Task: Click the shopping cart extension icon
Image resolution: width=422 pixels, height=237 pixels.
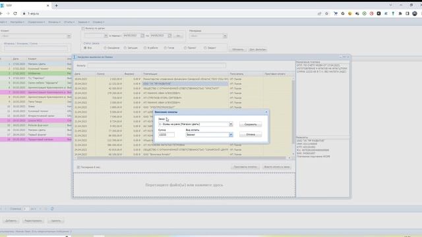Action: tap(336, 13)
